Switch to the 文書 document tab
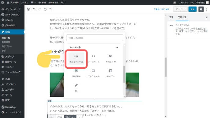Screen dimensions: 210x118 click(171, 17)
